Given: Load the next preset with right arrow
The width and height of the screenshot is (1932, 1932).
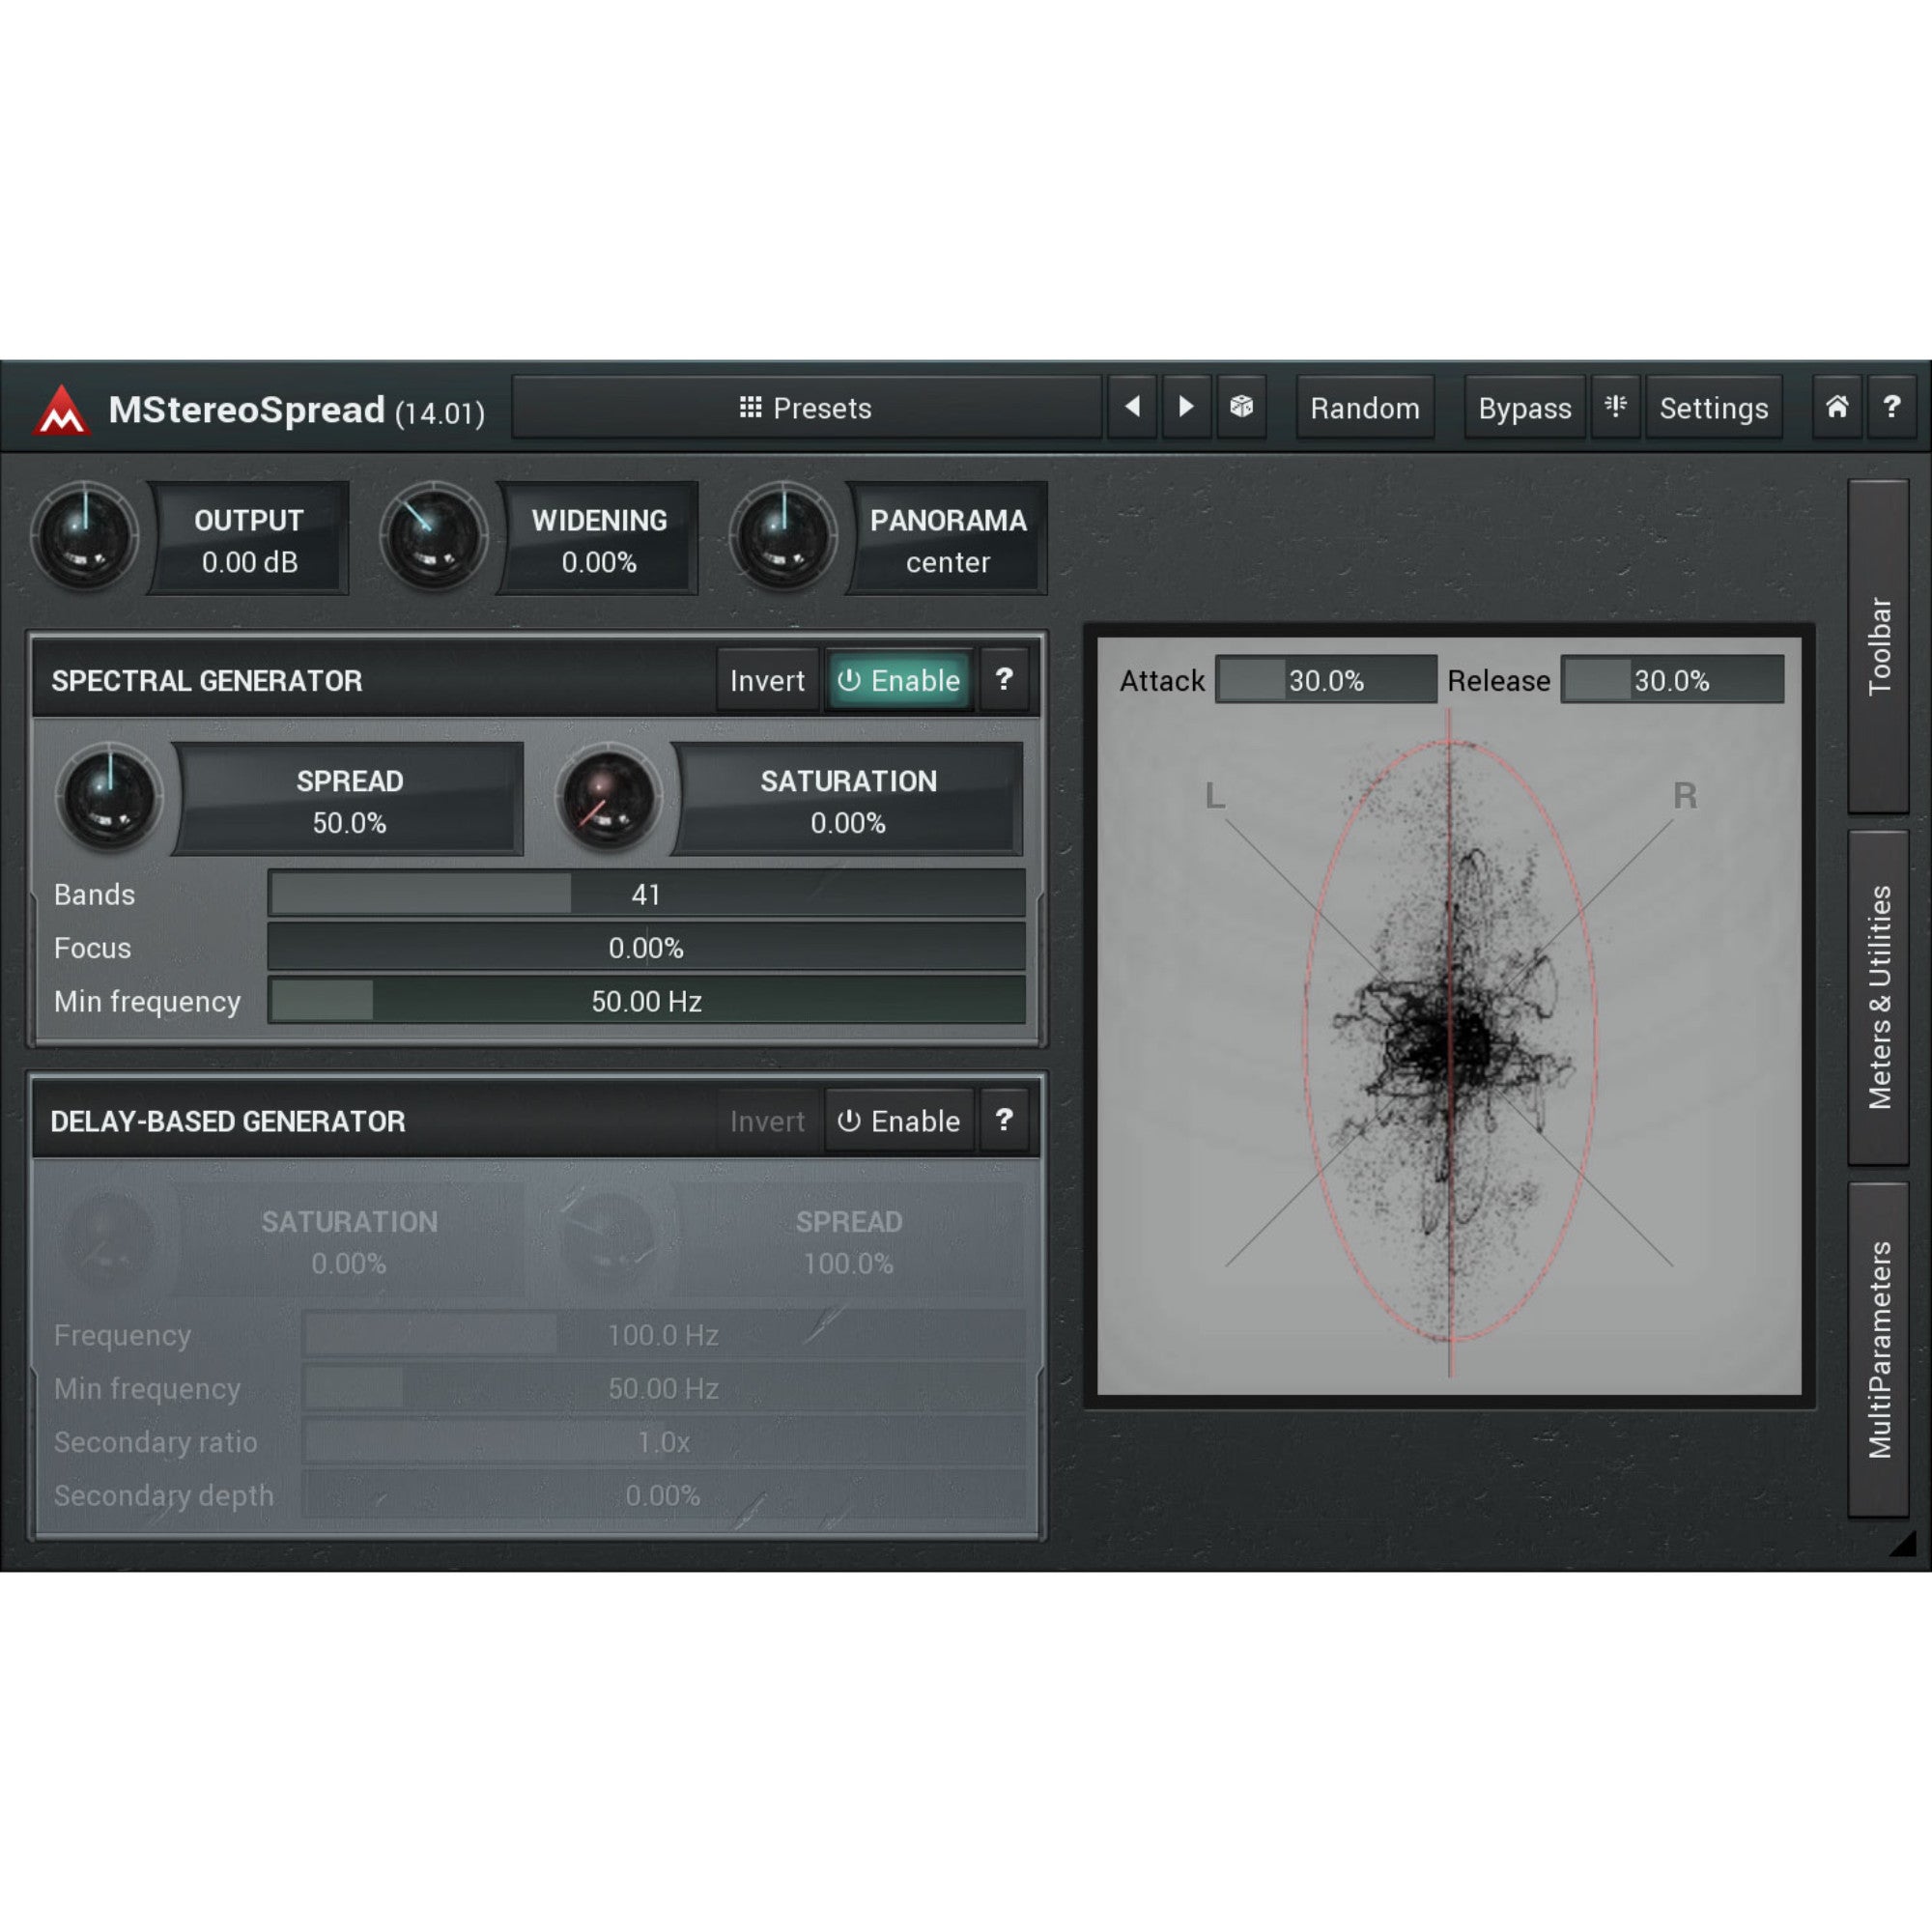Looking at the screenshot, I should 1187,407.
